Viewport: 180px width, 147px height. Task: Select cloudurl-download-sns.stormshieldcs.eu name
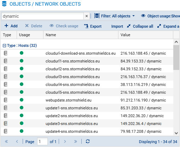(81, 53)
